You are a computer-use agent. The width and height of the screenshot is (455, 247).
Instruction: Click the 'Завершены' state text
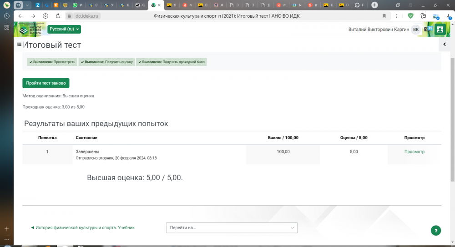(87, 151)
